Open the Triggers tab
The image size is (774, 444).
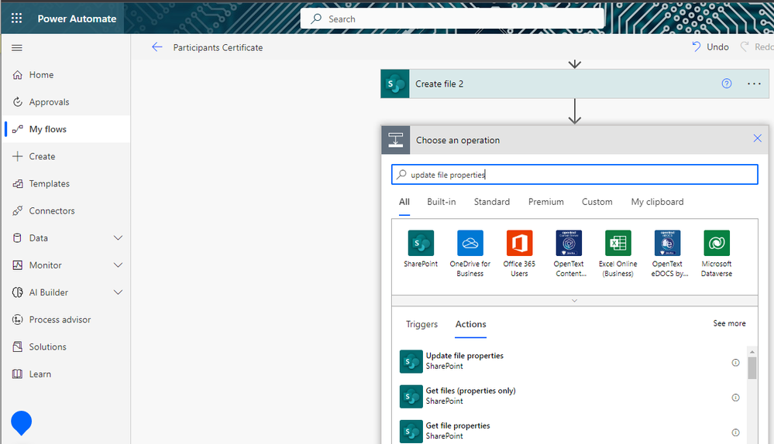[421, 324]
